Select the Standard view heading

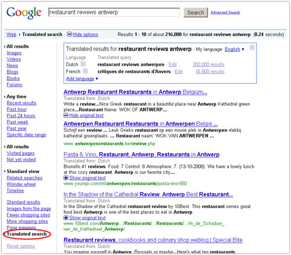[23, 171]
